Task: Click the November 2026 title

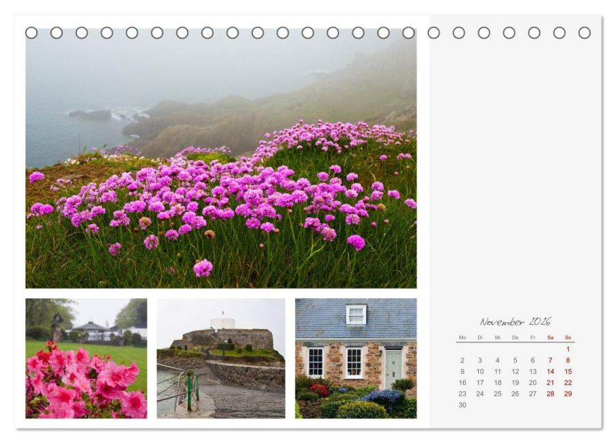Action: pyautogui.click(x=515, y=322)
